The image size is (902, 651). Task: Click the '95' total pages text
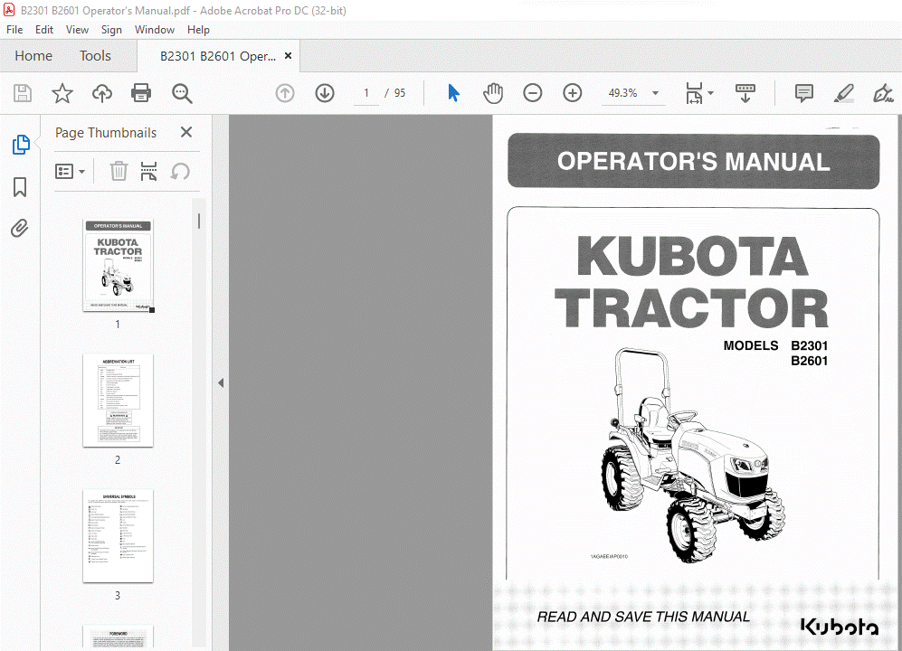400,93
